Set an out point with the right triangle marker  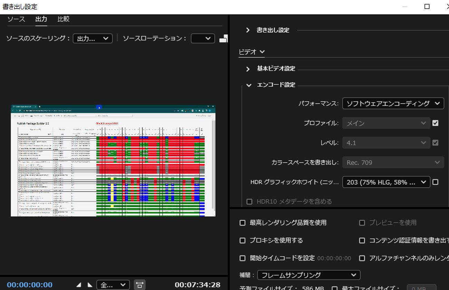point(90,284)
